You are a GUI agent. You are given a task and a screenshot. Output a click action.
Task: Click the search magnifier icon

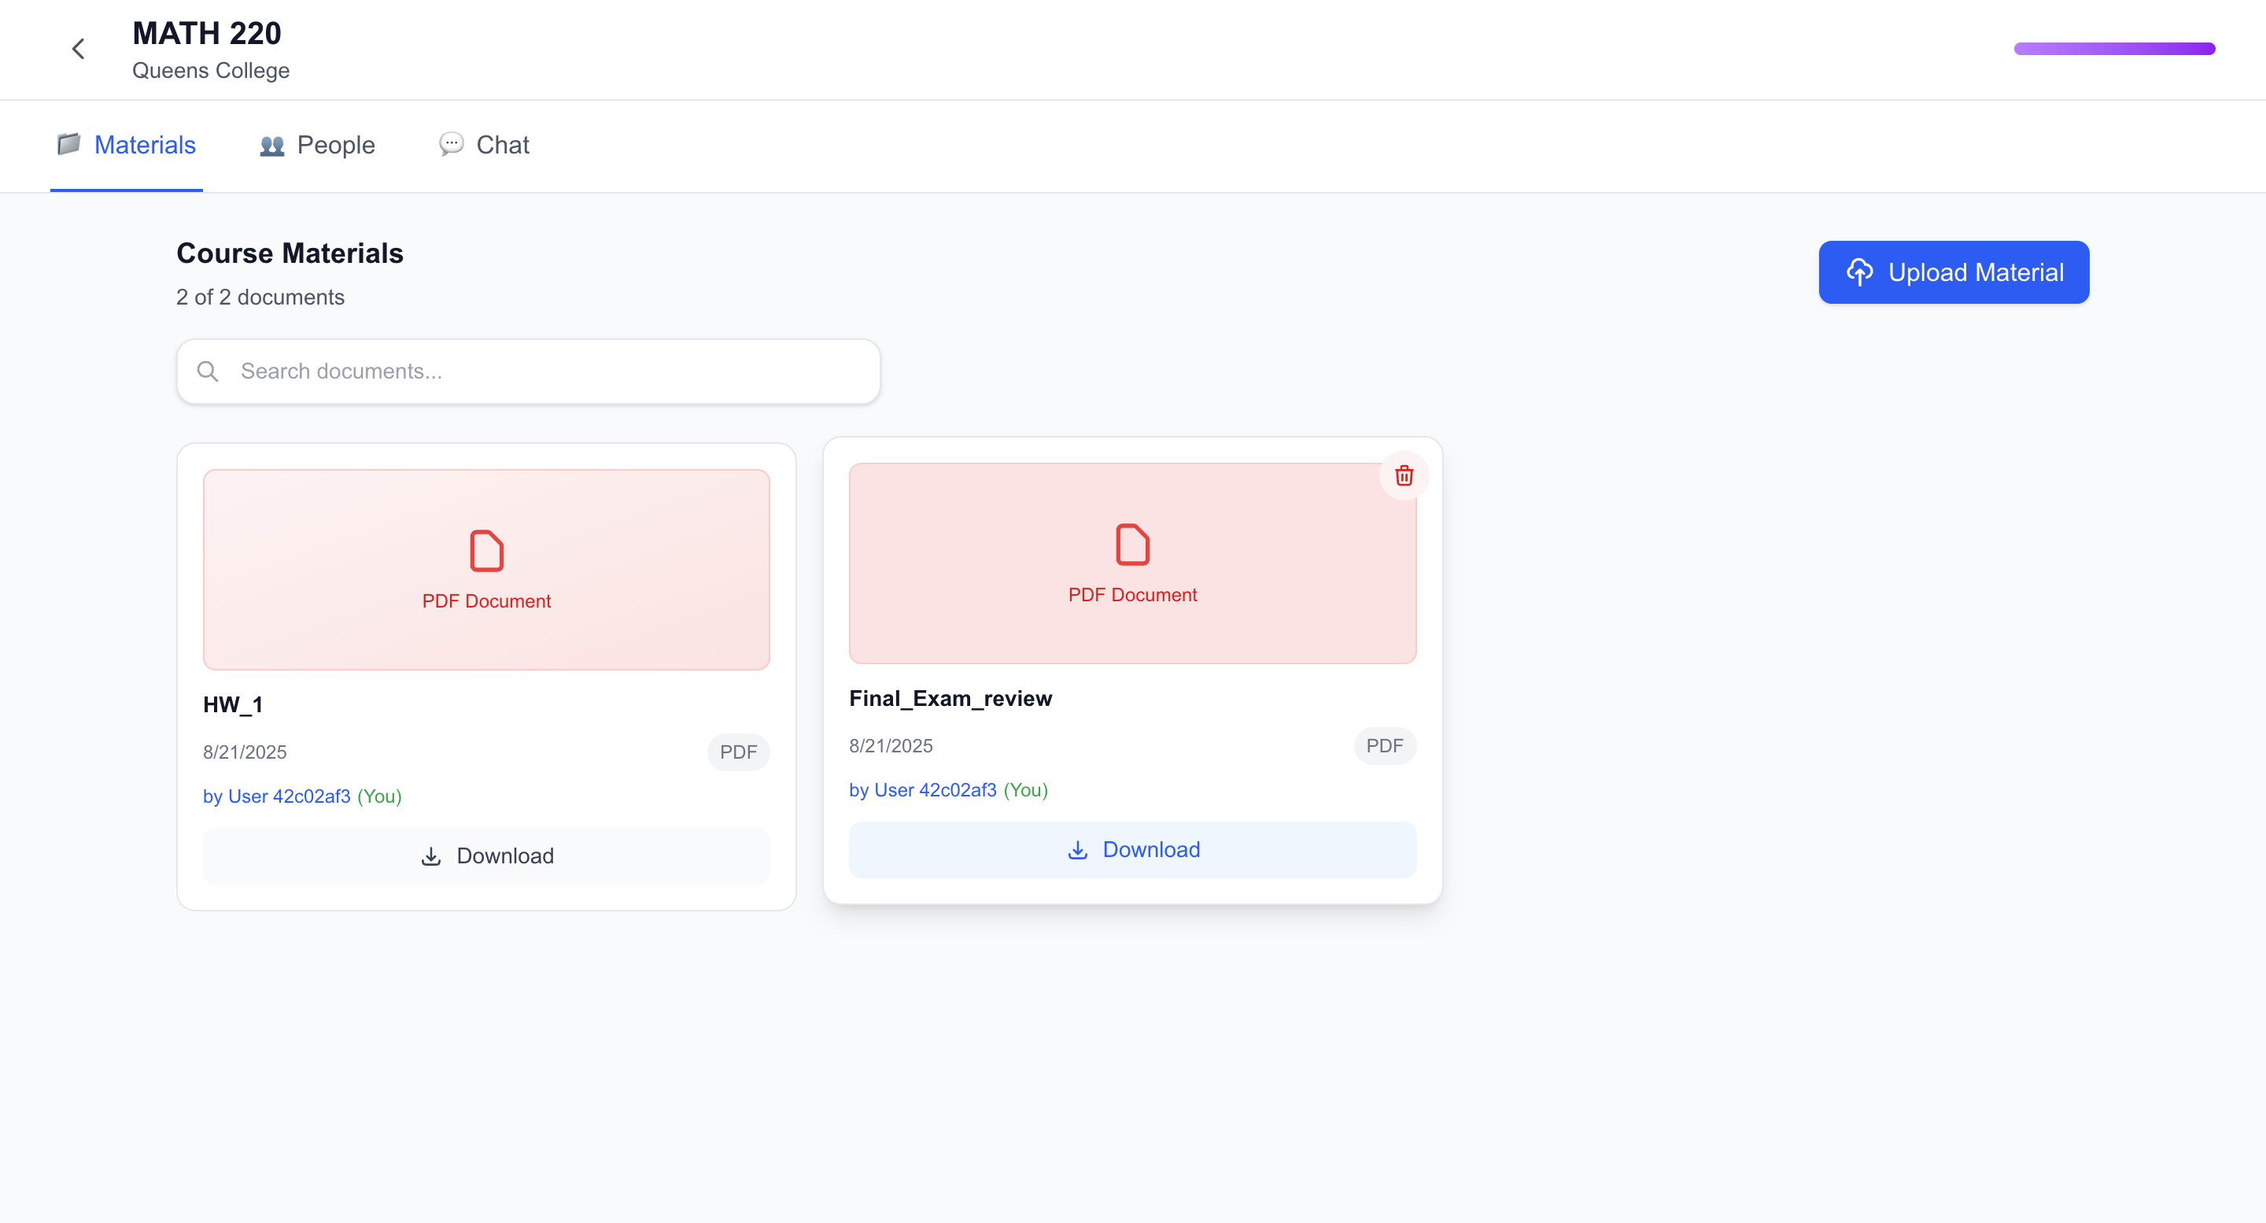point(208,371)
